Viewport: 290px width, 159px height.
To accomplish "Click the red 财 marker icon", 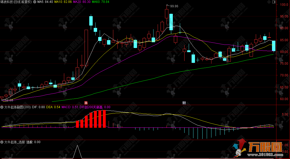I will (184, 103).
